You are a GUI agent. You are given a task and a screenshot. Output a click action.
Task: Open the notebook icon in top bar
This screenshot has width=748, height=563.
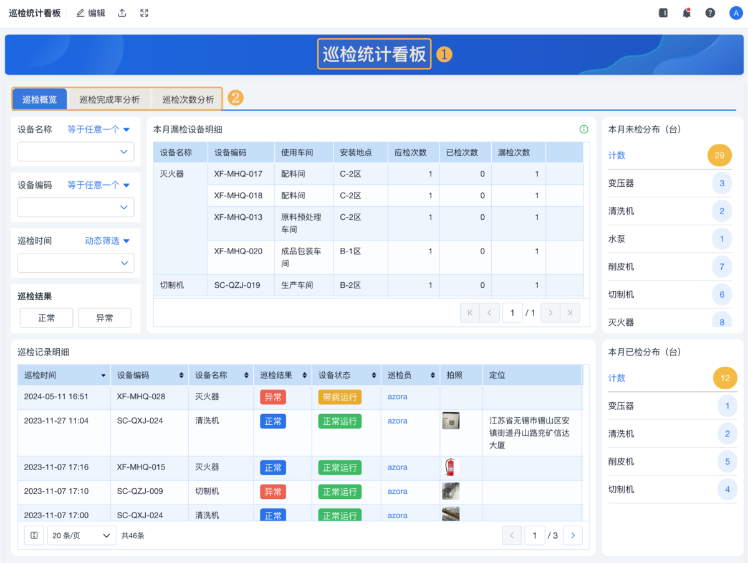663,13
